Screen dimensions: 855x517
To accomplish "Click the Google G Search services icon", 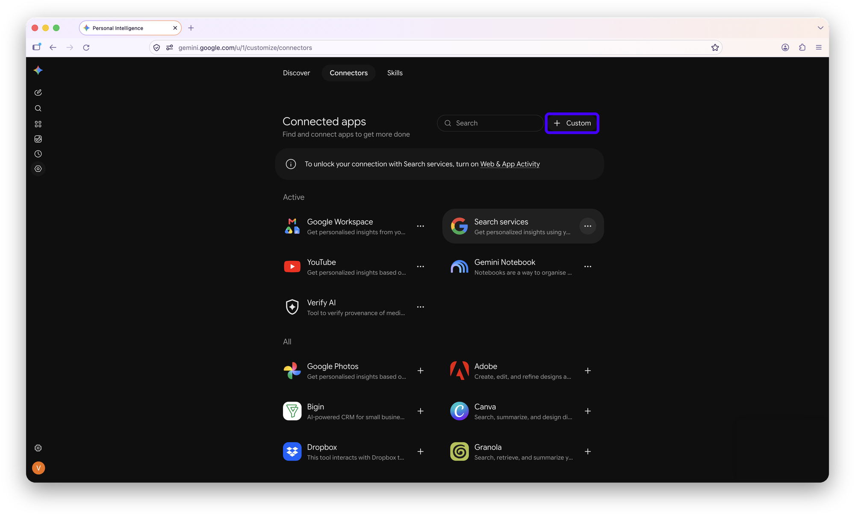I will click(460, 226).
